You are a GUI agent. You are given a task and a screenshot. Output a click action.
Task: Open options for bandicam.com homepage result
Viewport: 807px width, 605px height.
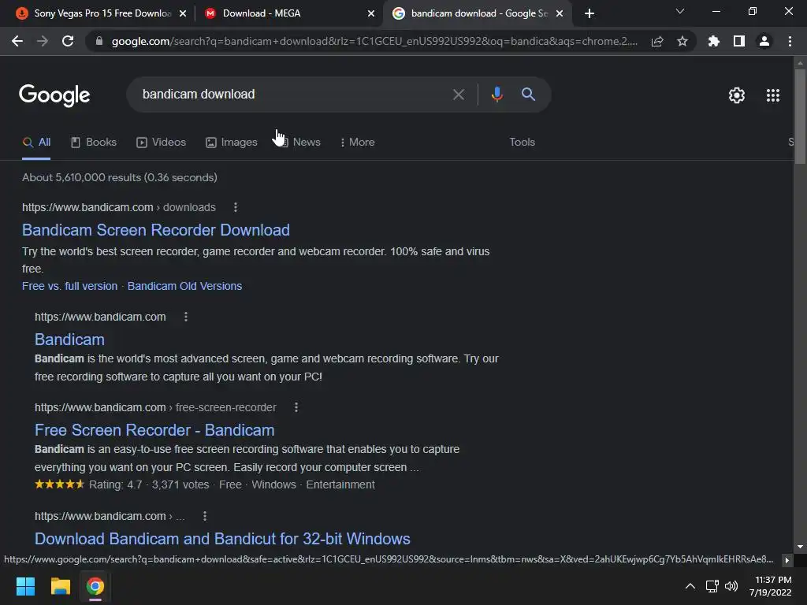(x=186, y=317)
